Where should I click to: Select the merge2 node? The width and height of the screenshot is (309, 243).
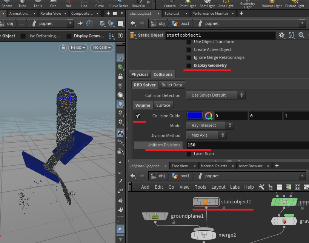[x=204, y=235]
